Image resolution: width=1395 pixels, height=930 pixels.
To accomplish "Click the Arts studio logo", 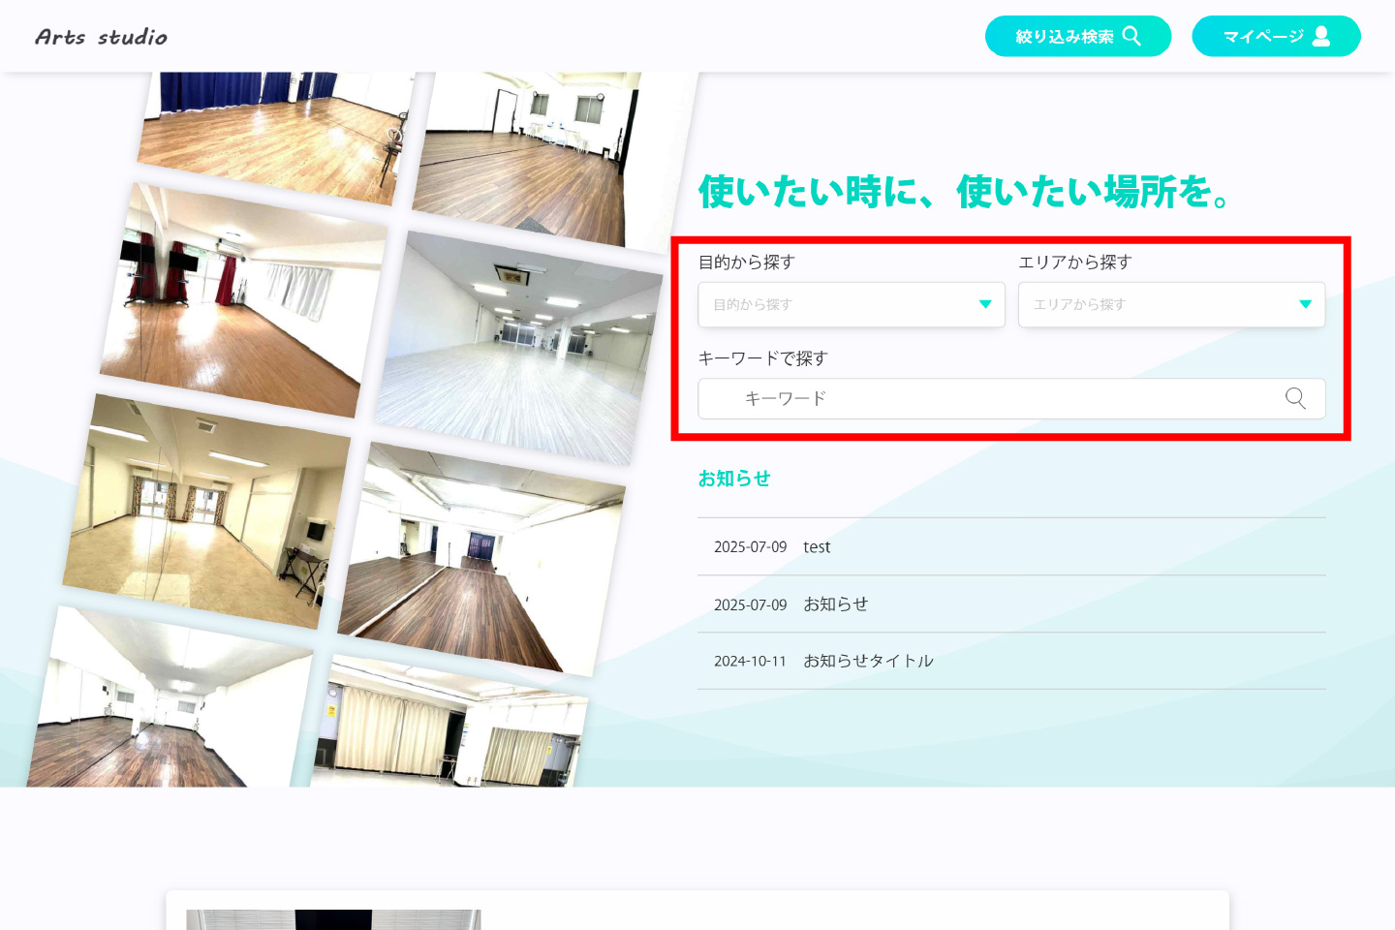I will [101, 37].
